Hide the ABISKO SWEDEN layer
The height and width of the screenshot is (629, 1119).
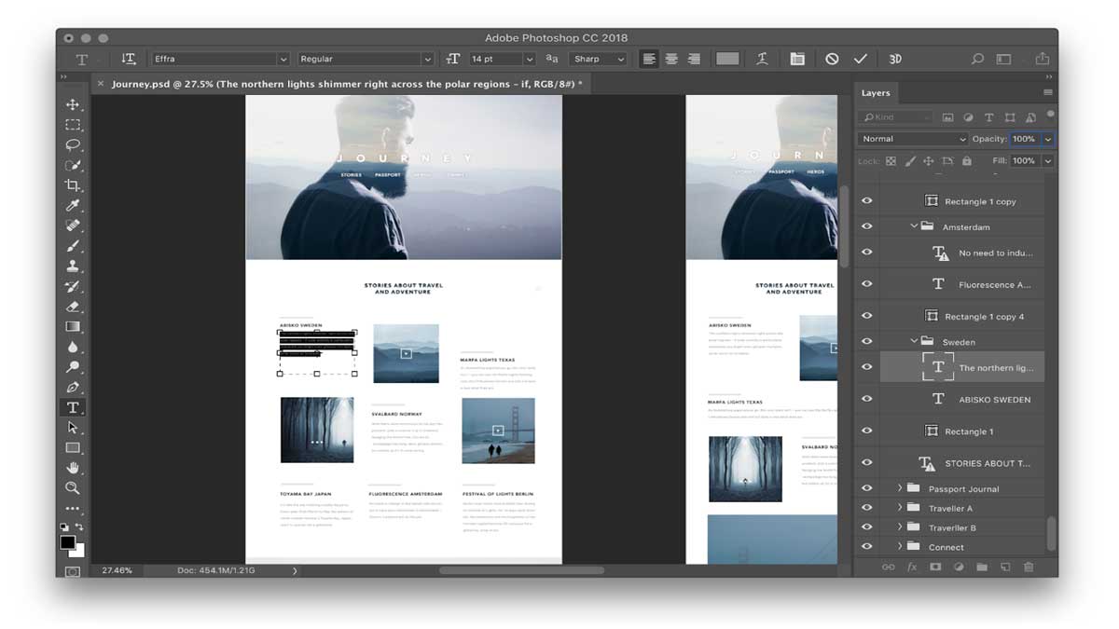click(x=867, y=399)
